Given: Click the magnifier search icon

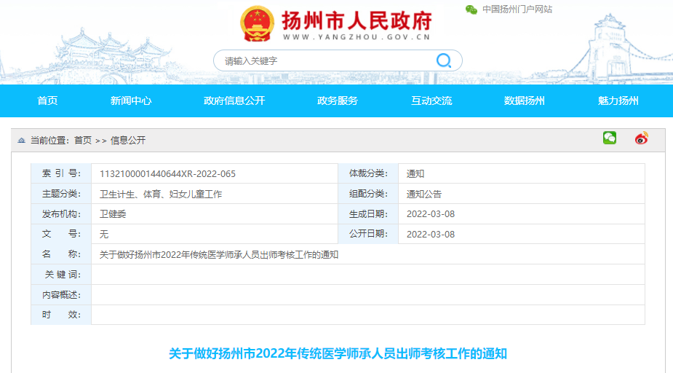Looking at the screenshot, I should (443, 60).
